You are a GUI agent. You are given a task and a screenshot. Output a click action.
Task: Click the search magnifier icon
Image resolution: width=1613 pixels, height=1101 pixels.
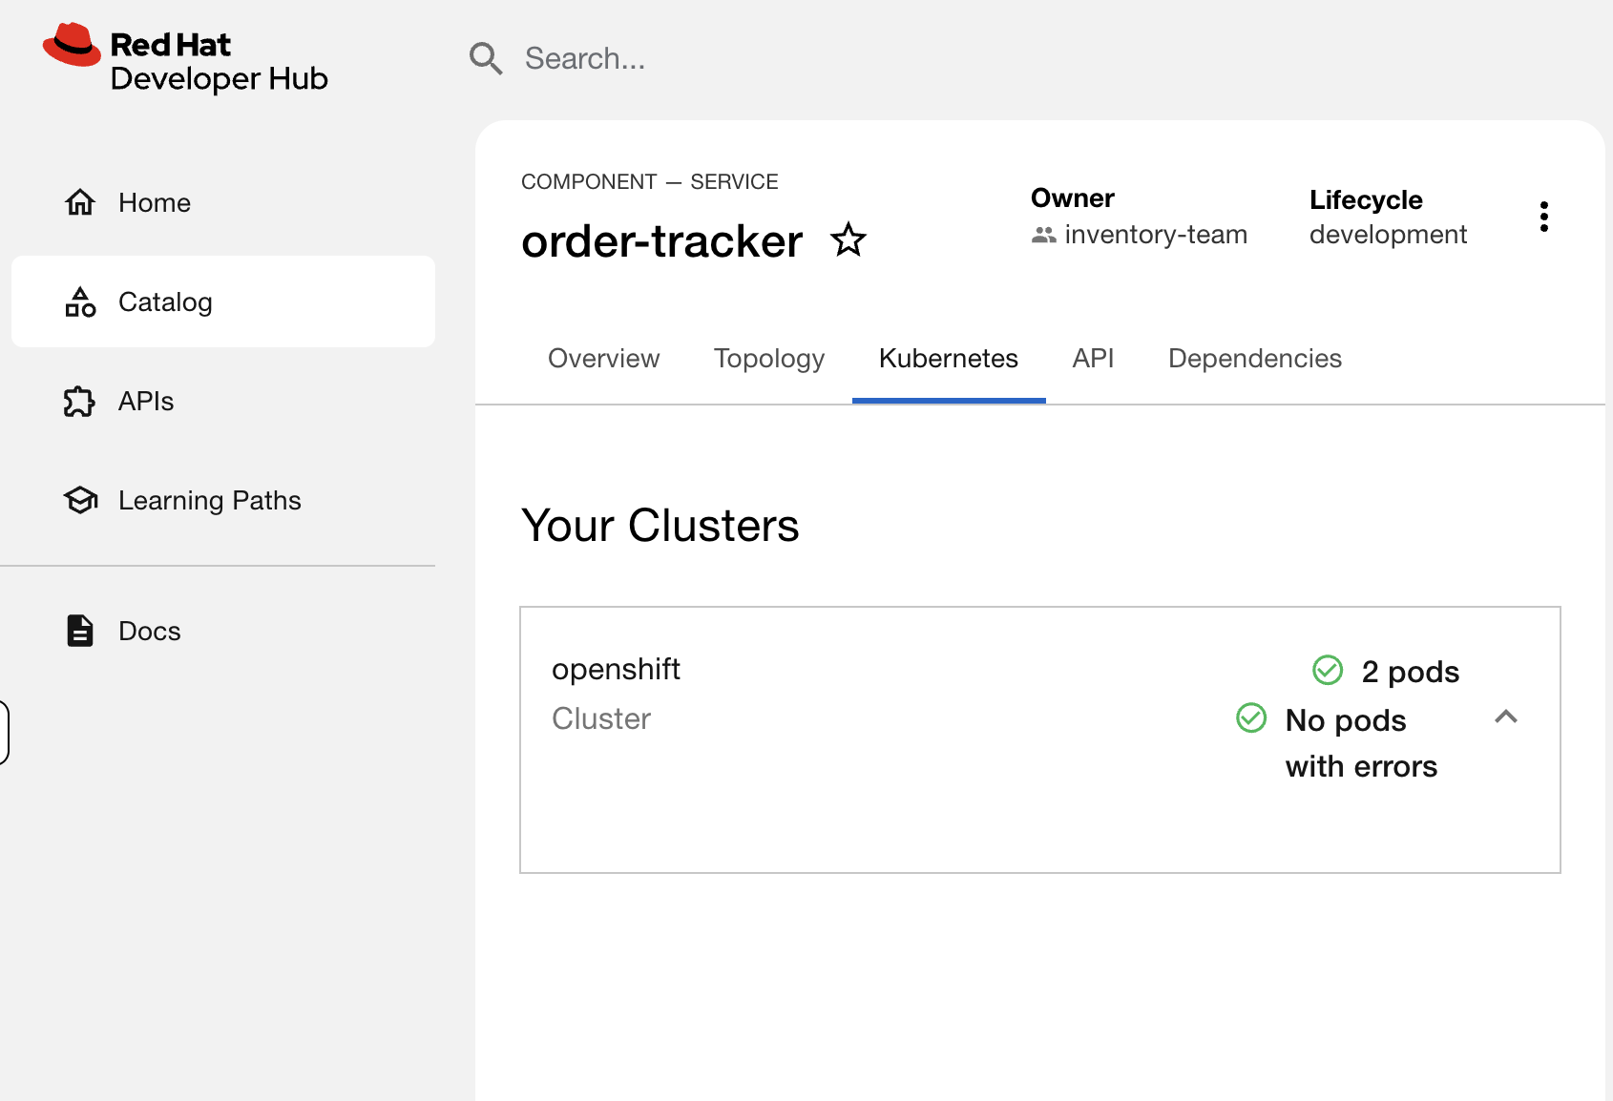[486, 58]
